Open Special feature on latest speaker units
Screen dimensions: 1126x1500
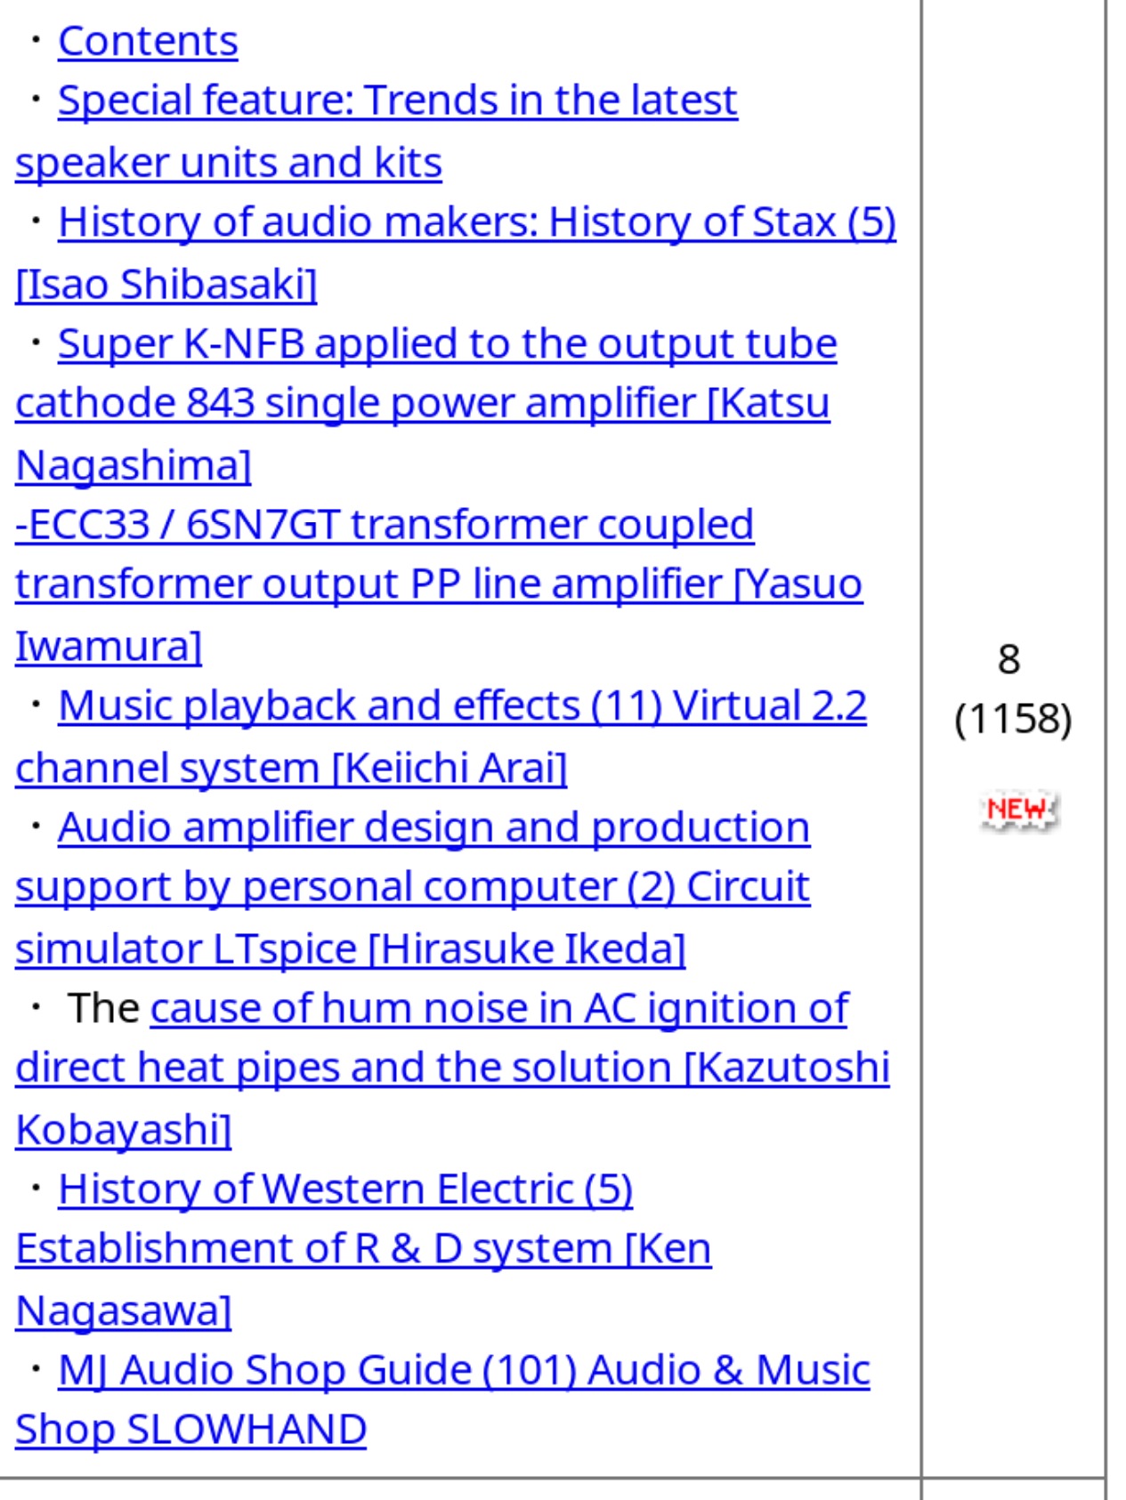(377, 131)
